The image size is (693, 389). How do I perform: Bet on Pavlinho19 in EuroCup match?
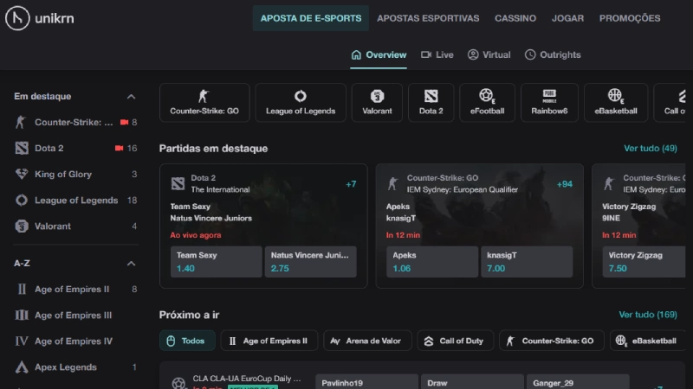[x=366, y=382]
